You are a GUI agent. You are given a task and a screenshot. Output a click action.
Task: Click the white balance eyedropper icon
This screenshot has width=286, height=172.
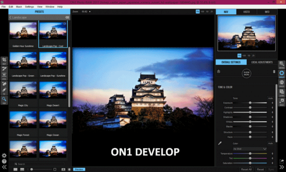[x=219, y=143]
